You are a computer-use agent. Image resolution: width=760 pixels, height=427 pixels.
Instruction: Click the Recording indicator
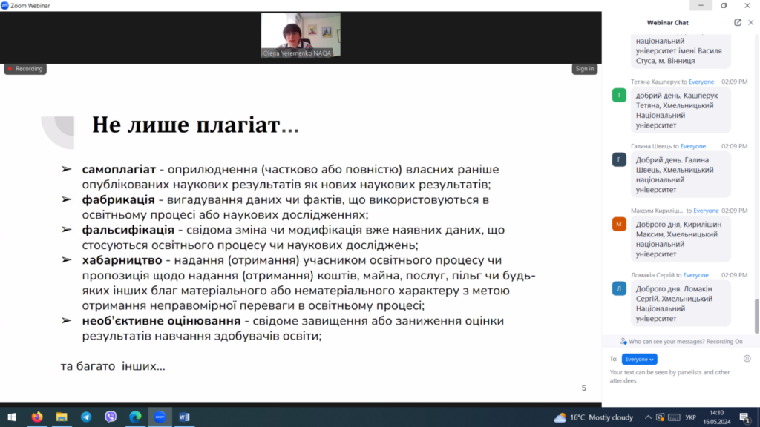(25, 69)
